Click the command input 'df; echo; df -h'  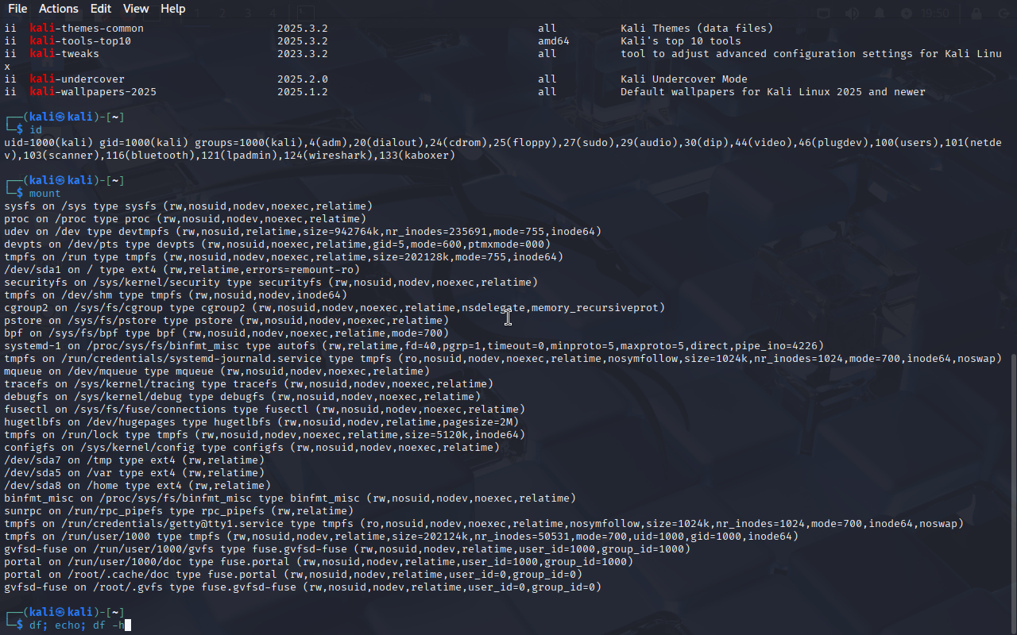pos(76,625)
